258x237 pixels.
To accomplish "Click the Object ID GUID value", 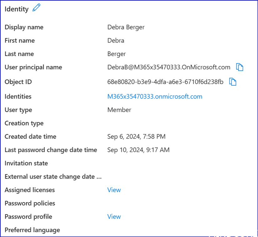I will (165, 82).
